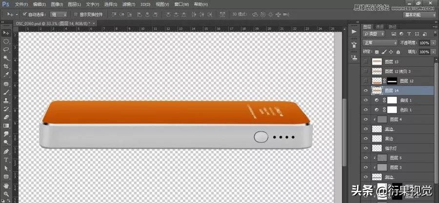
Task: Filter layers by type layer (T) icon
Action: click(x=409, y=34)
